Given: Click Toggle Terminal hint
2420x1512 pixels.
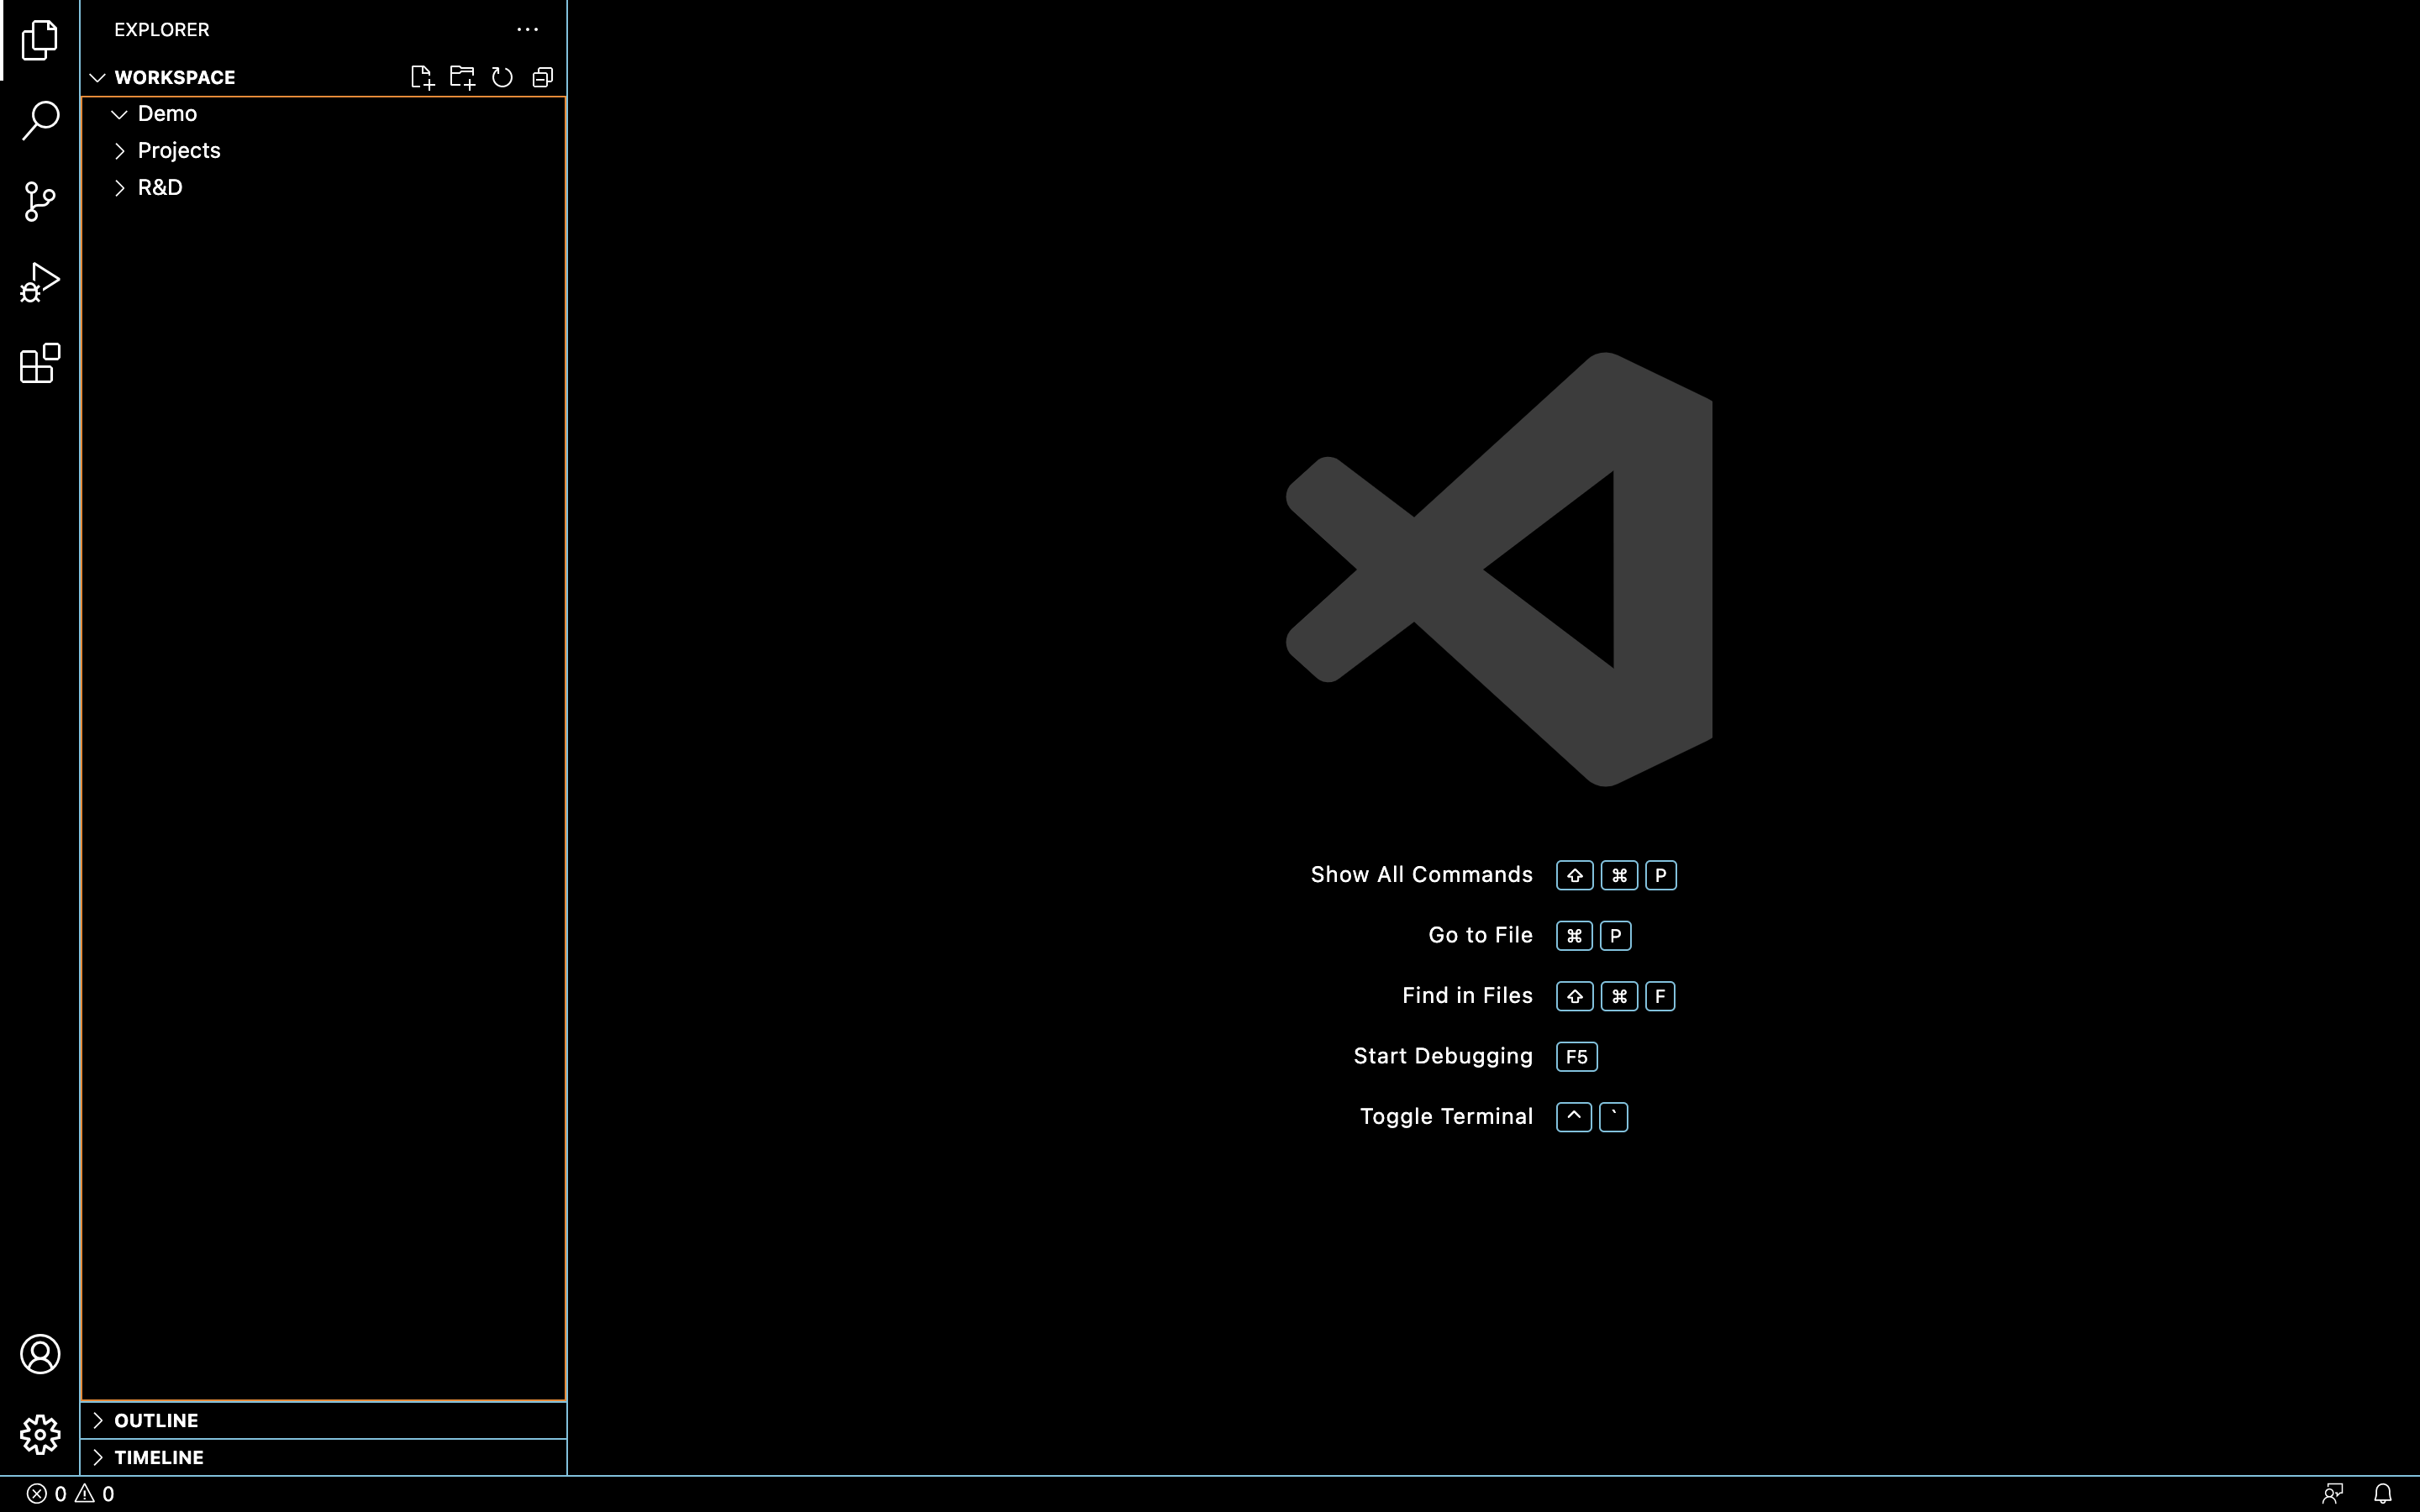Looking at the screenshot, I should [1446, 1117].
